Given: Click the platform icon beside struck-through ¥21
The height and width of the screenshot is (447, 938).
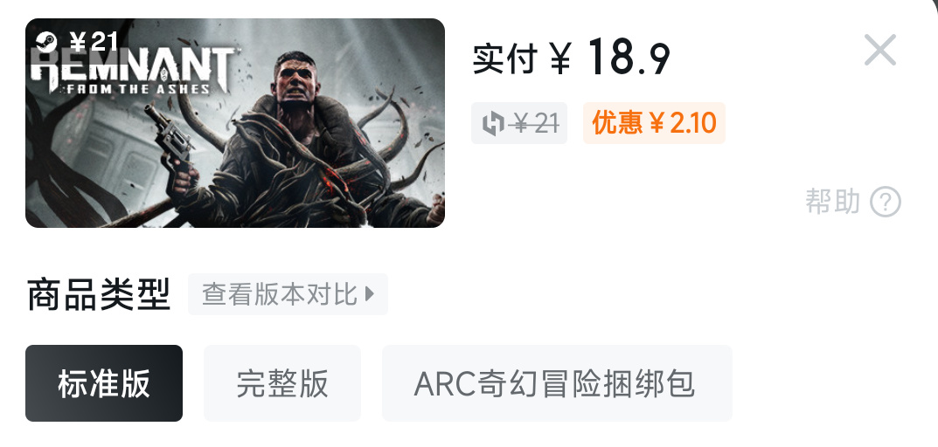Looking at the screenshot, I should pos(493,124).
